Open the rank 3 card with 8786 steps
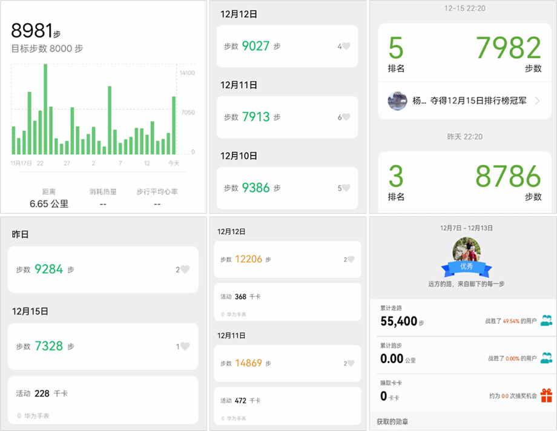 [464, 180]
